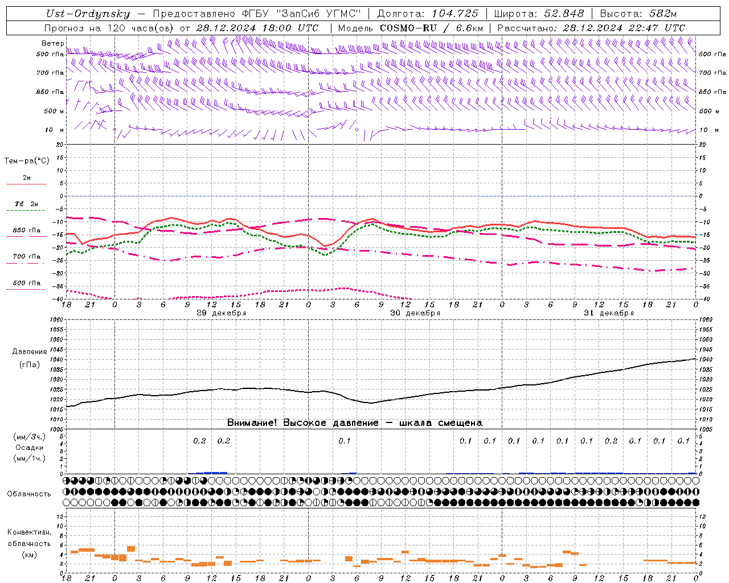This screenshot has height=583, width=729.
Task: Click the 'Тем-ра(°C)' temperature panel label
Action: [x=27, y=161]
